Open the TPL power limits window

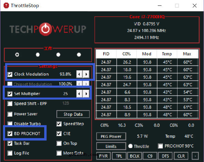[119, 157]
